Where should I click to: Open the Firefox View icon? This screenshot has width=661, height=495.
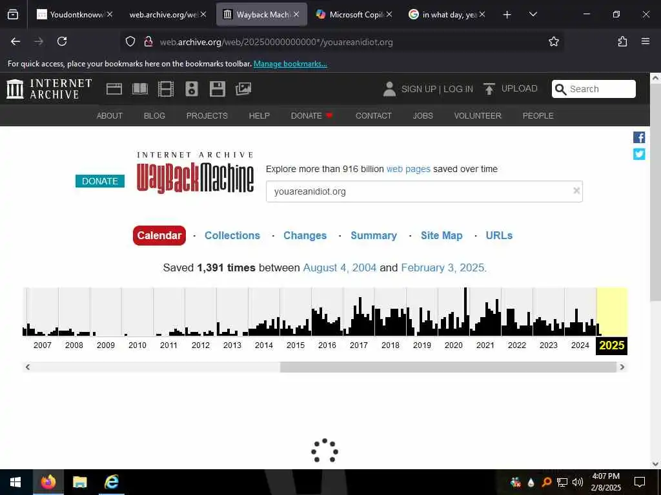[13, 15]
